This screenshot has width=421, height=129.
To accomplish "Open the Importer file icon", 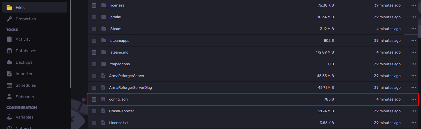I will tap(9, 74).
